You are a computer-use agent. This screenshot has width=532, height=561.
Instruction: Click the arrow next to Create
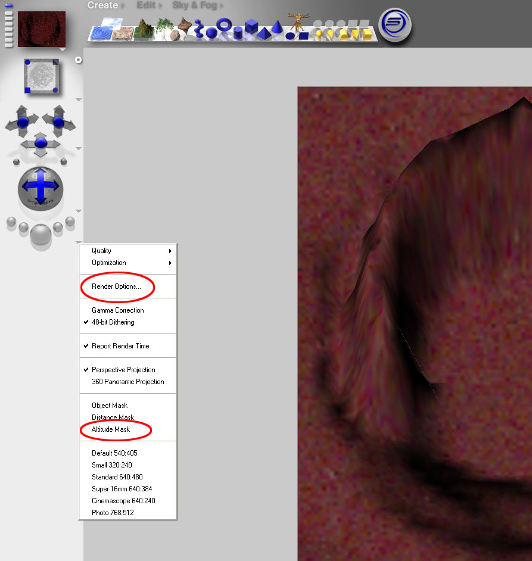(x=123, y=6)
